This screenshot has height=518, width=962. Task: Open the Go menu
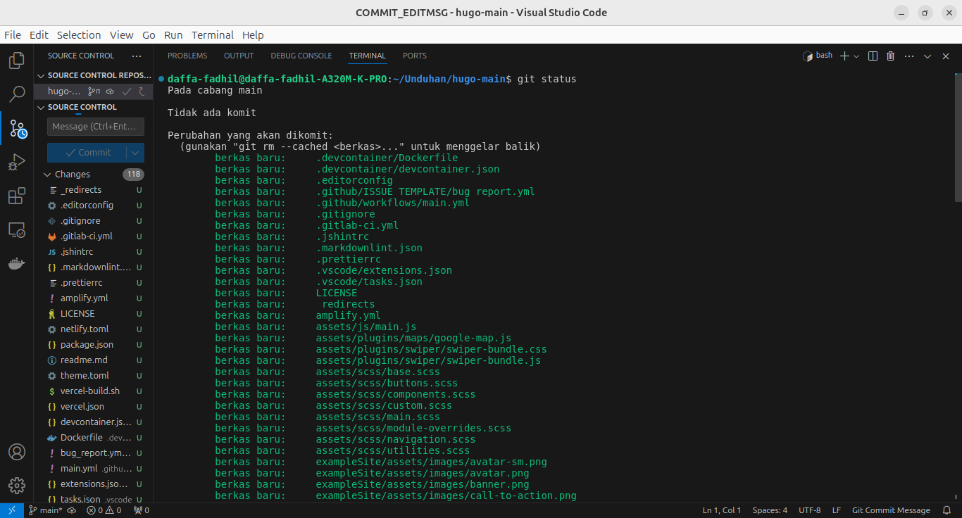tap(149, 34)
